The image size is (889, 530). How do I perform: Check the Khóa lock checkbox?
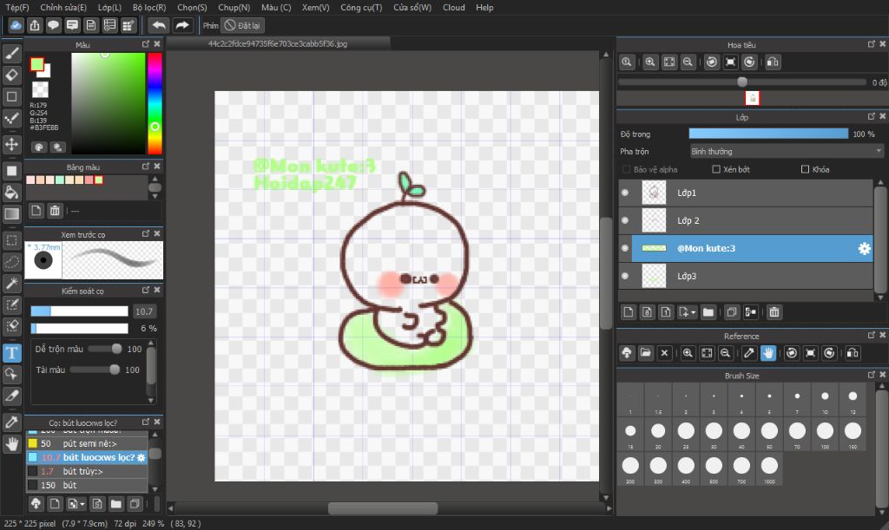[x=805, y=169]
